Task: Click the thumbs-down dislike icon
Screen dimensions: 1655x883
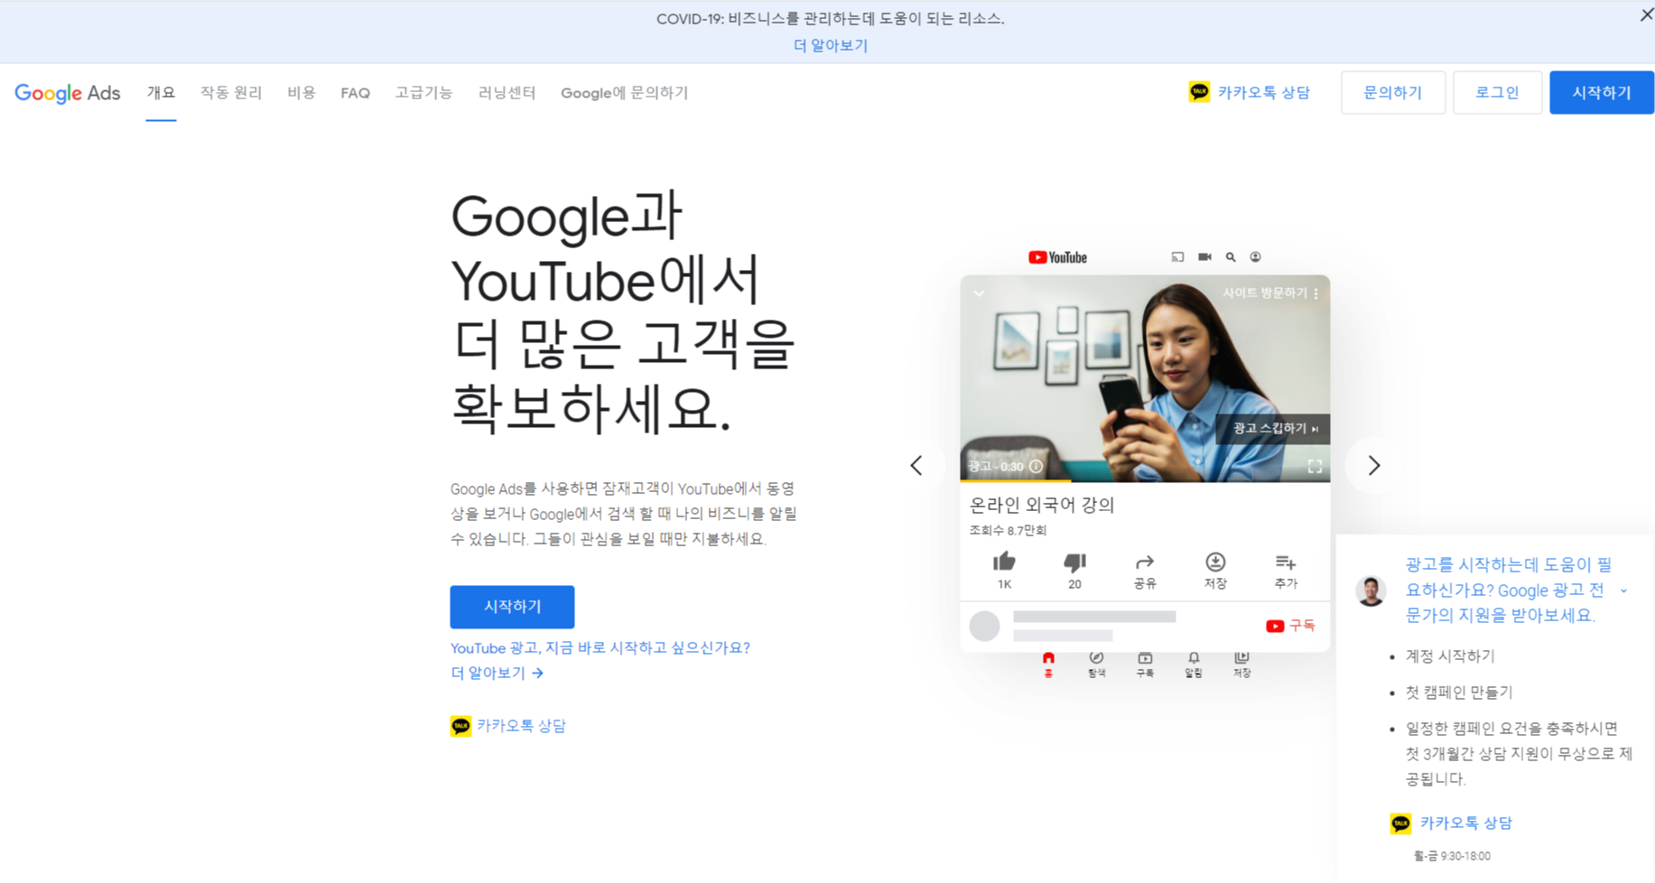Action: tap(1074, 563)
